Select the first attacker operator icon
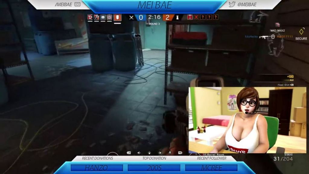This screenshot has width=309, height=174. coord(90,17)
